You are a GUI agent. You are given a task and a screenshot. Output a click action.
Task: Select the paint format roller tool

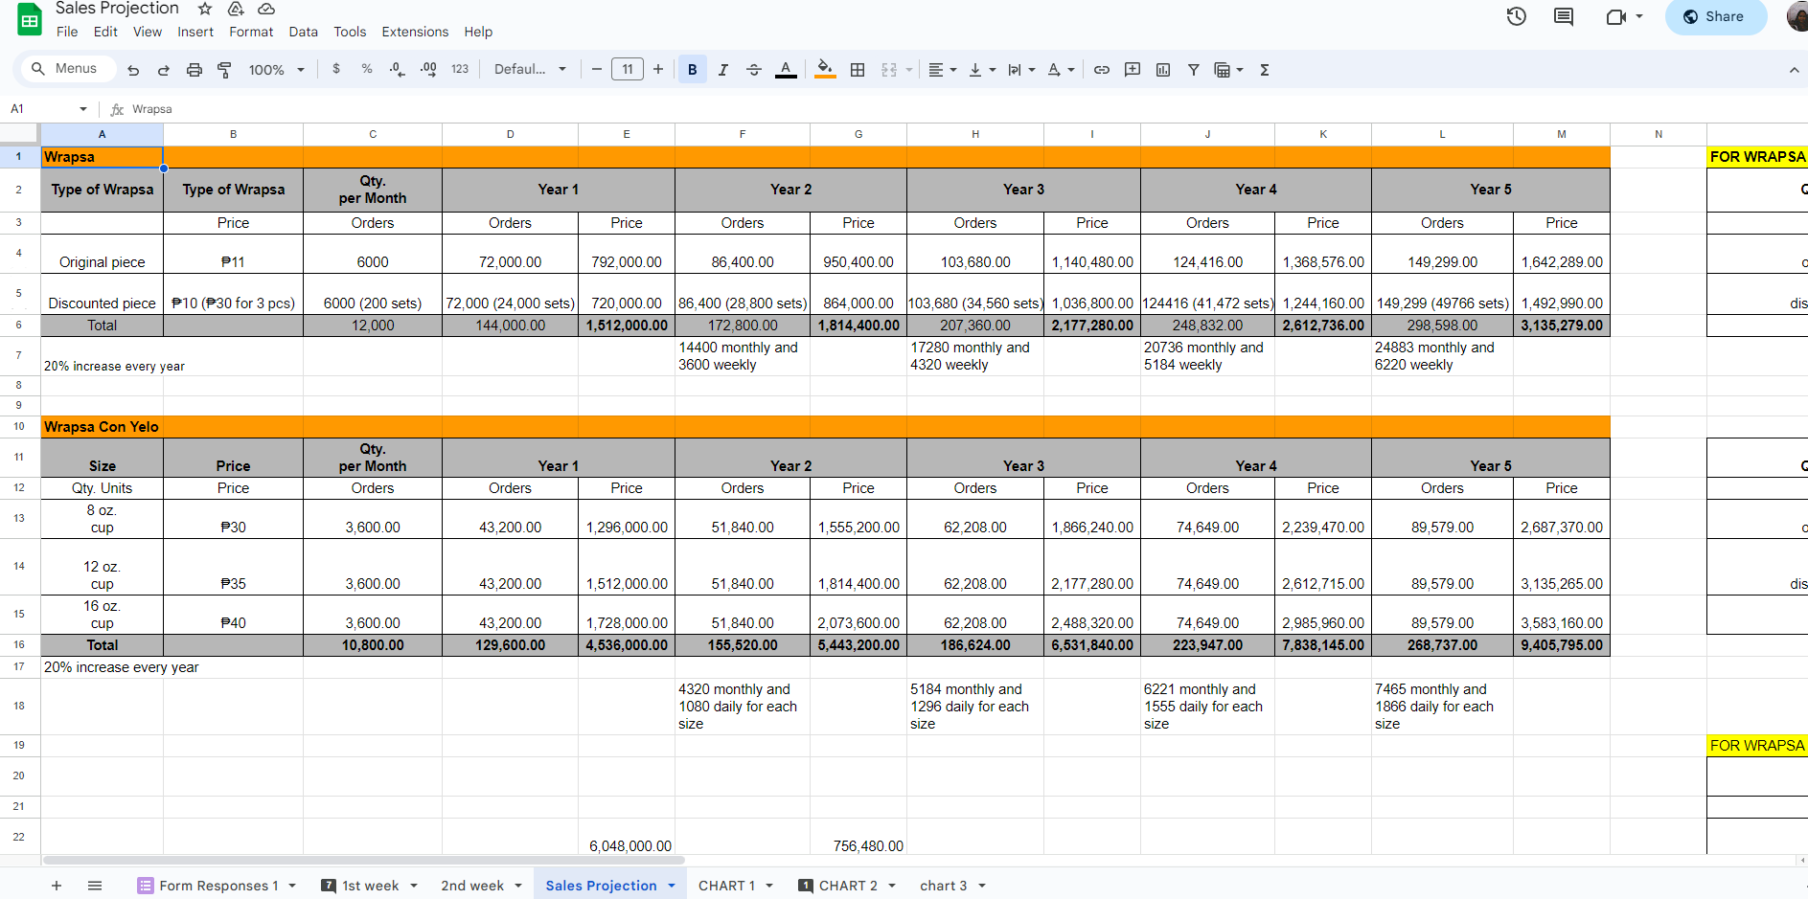224,70
